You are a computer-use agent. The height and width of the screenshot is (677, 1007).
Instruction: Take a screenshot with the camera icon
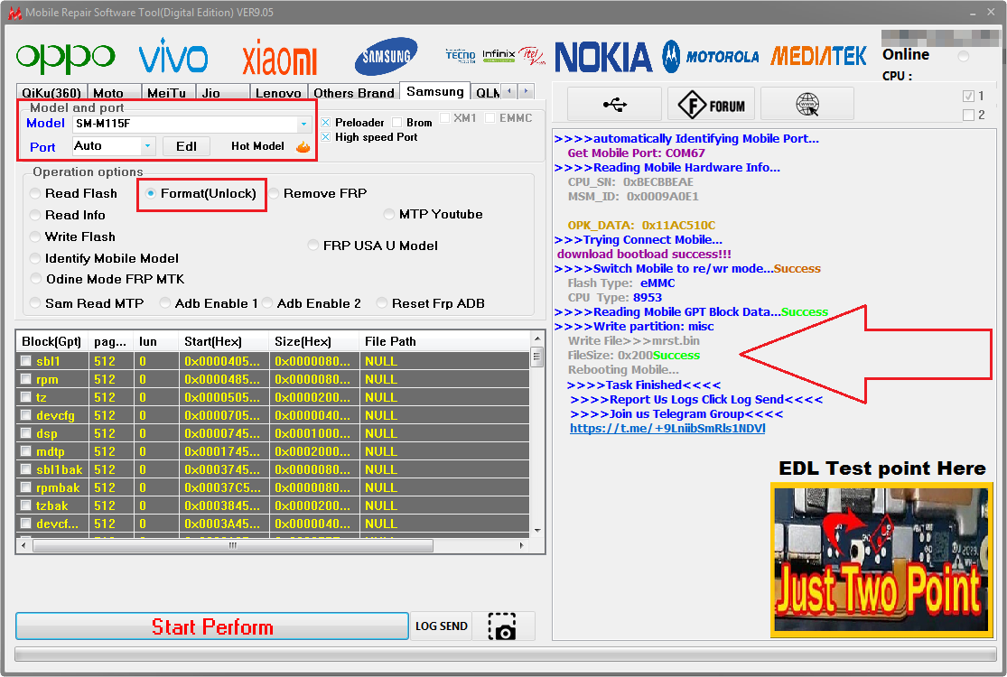tap(502, 626)
